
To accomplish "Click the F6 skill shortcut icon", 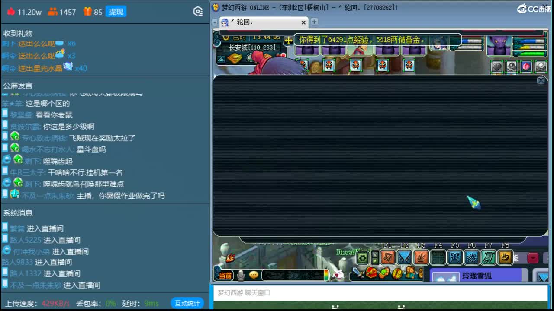I will pos(472,257).
